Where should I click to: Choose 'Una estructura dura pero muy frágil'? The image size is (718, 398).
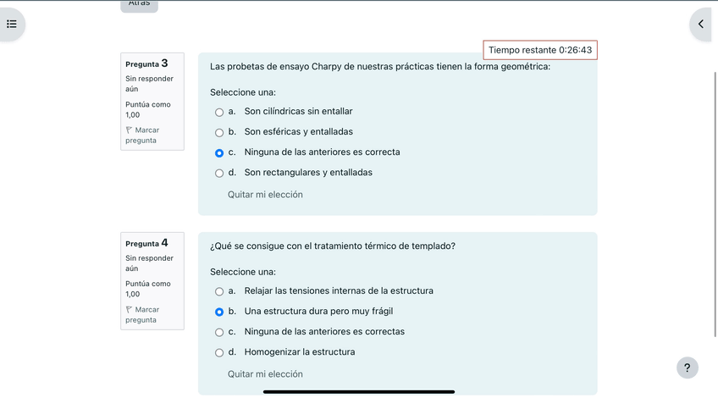click(x=219, y=312)
